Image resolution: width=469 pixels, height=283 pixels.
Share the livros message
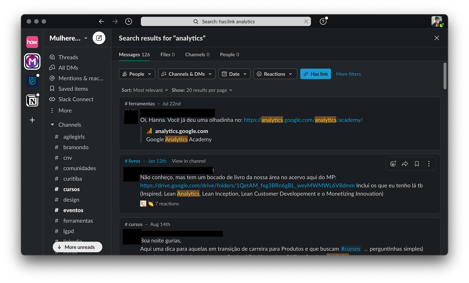(x=405, y=164)
